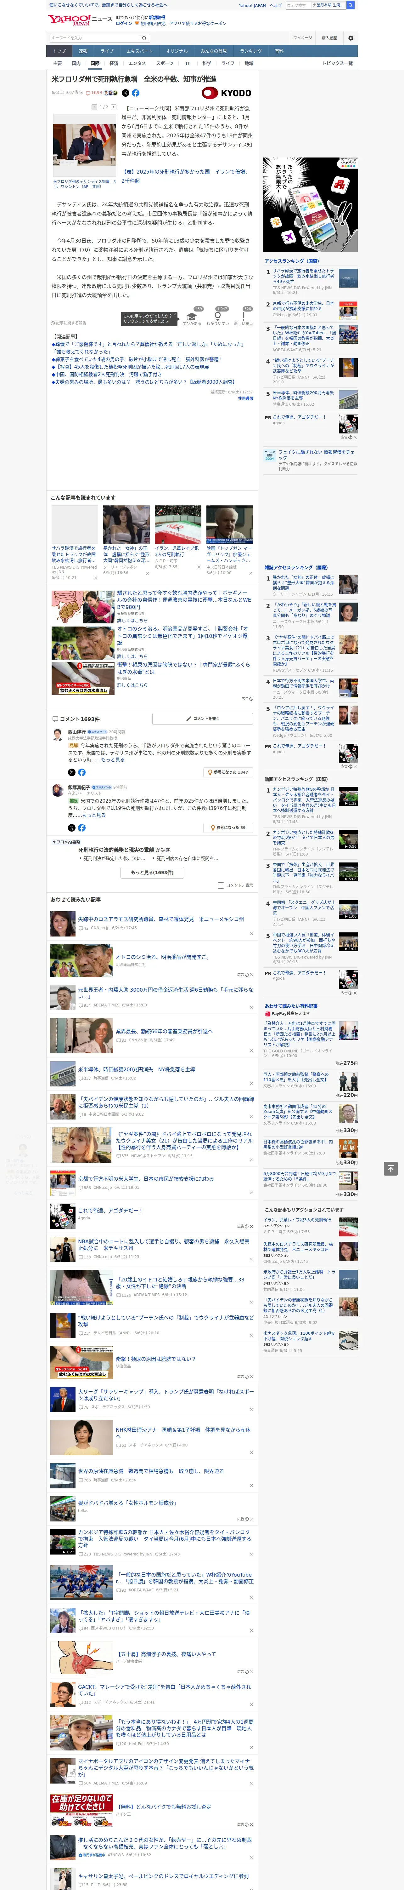
Task: Report this article via 記事に関する報告
Action: [69, 323]
